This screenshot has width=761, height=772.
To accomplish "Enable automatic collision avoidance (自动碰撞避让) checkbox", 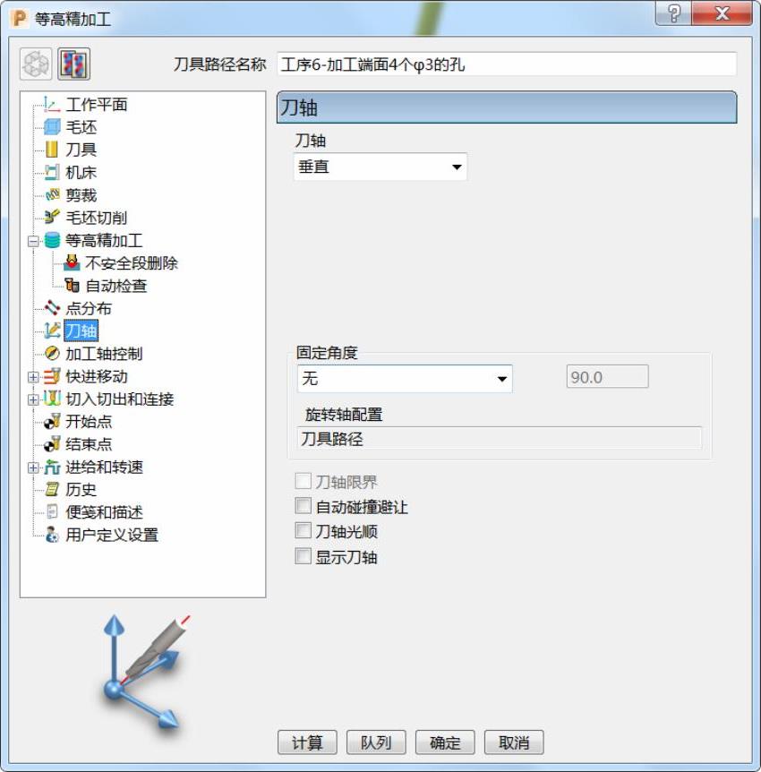I will click(303, 506).
